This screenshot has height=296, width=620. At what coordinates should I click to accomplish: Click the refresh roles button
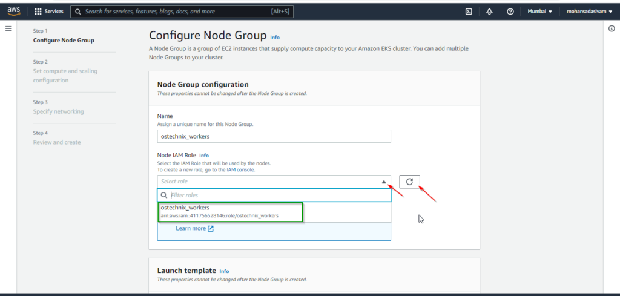coord(410,182)
